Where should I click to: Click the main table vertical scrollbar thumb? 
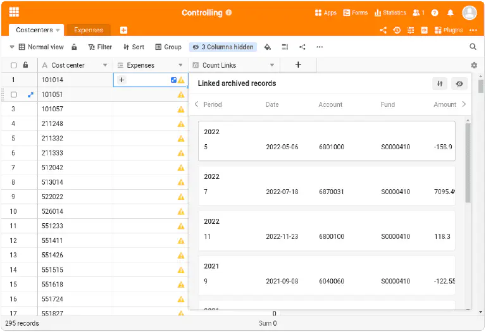click(481, 86)
